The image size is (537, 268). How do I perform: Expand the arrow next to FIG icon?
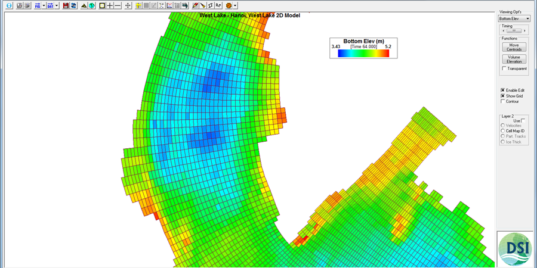[44, 5]
